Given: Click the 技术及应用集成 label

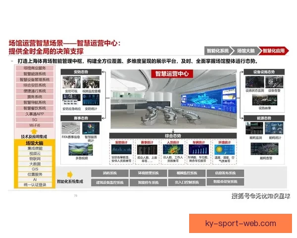Looking at the screenshot, I should point(34,136).
